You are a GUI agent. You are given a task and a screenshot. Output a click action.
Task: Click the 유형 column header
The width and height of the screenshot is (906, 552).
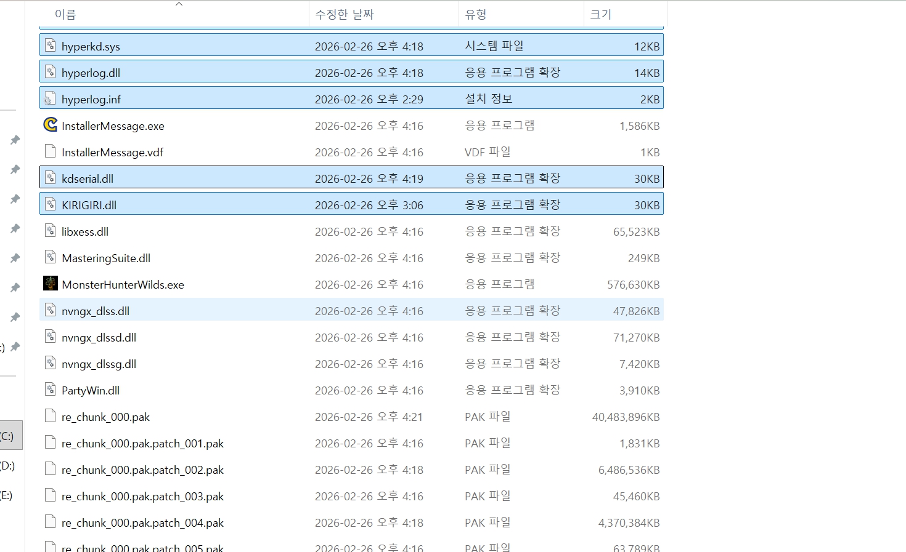[x=476, y=15]
